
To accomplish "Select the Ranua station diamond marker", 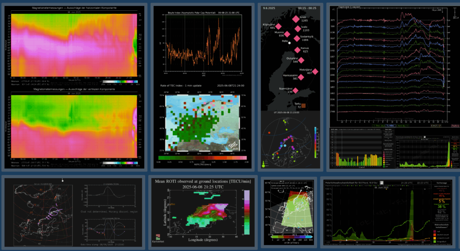I will click(297, 50).
